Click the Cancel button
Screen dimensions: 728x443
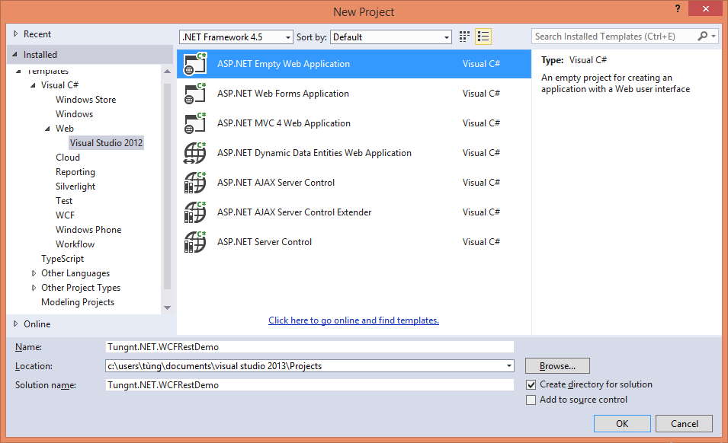(685, 423)
